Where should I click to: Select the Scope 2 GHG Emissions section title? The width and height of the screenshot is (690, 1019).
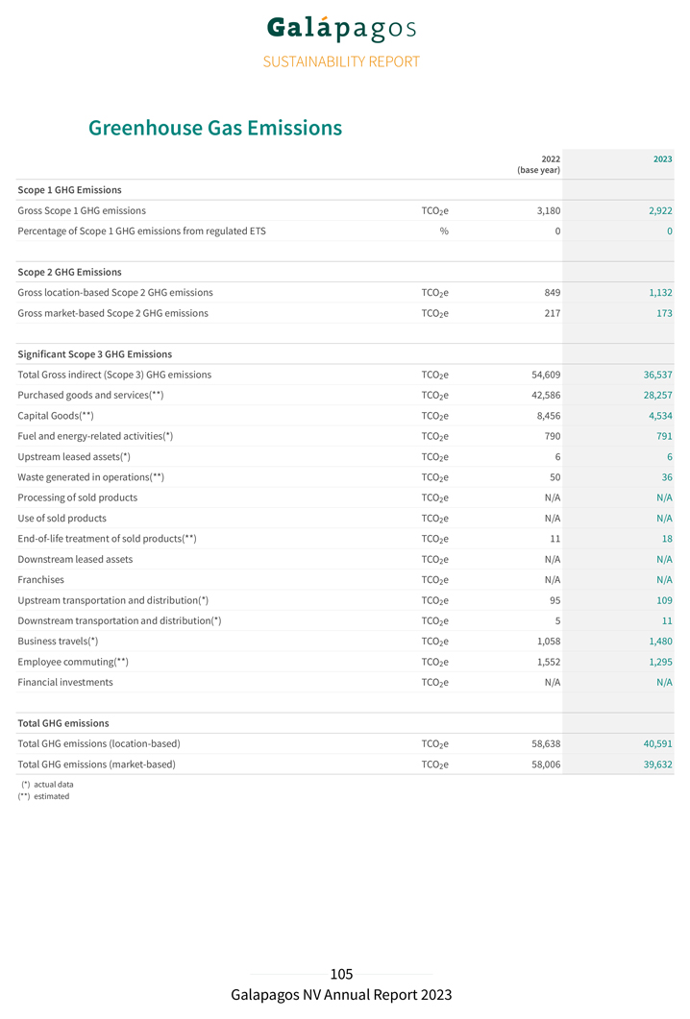[x=69, y=272]
